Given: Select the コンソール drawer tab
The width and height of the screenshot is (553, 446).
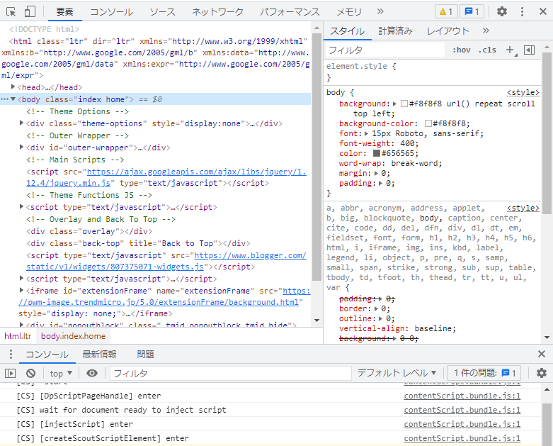Looking at the screenshot, I should (47, 355).
